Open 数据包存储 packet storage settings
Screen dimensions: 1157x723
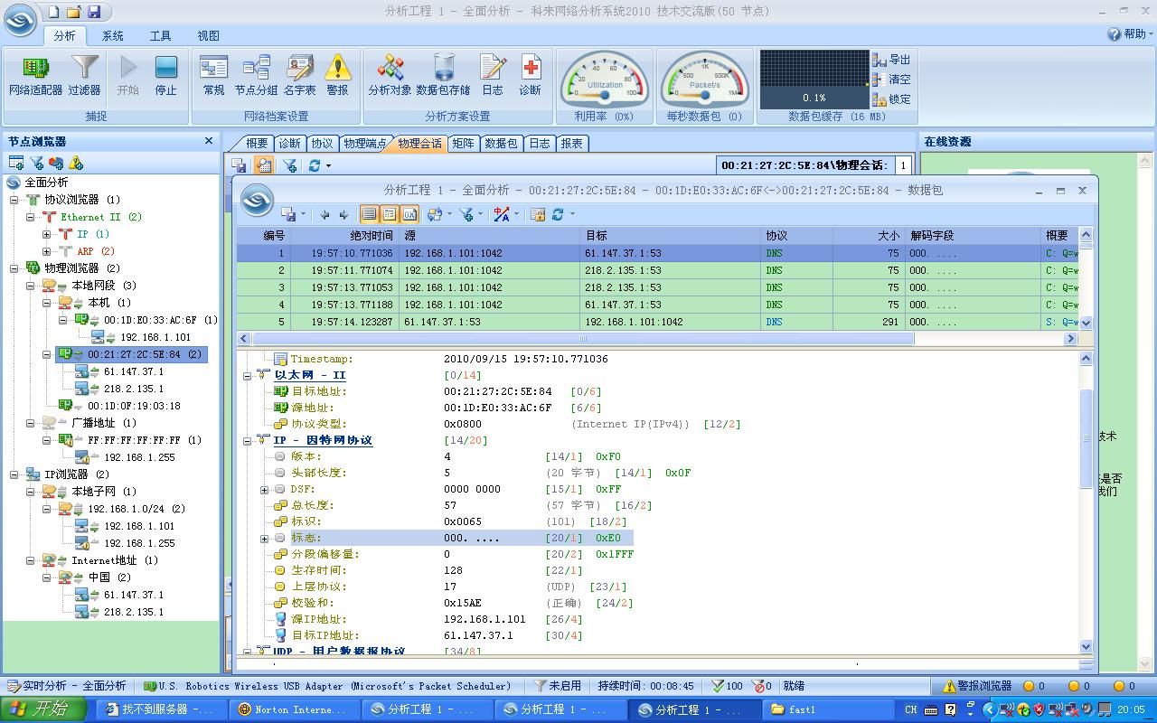[x=443, y=75]
